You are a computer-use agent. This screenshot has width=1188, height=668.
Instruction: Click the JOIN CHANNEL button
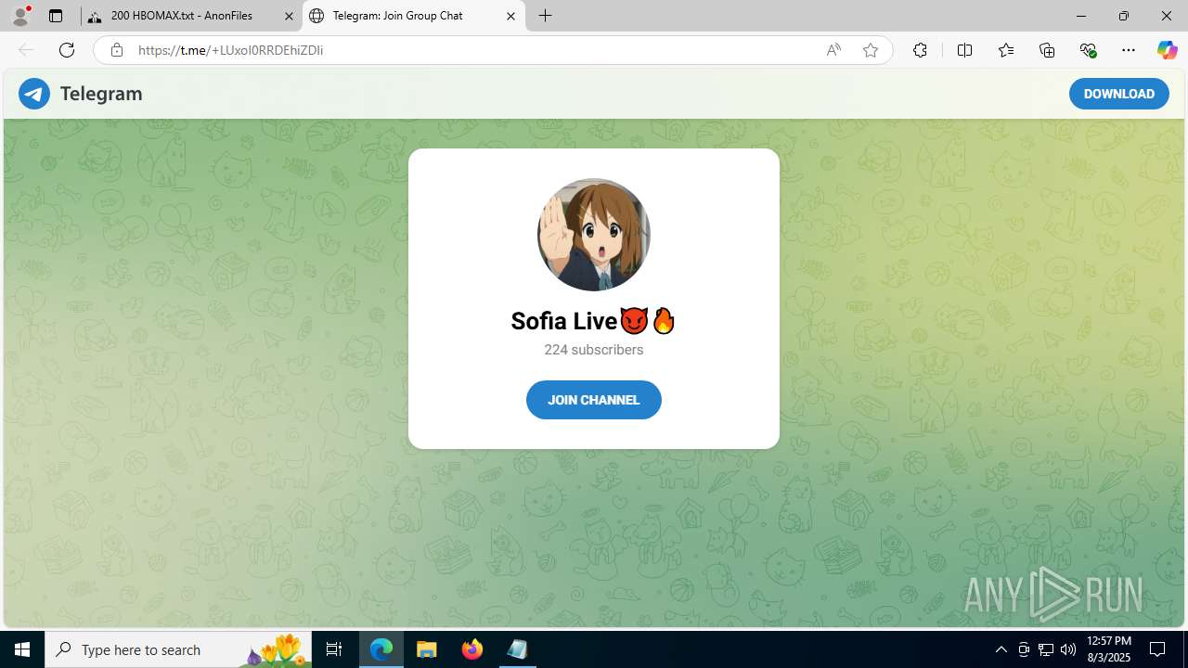[594, 400]
